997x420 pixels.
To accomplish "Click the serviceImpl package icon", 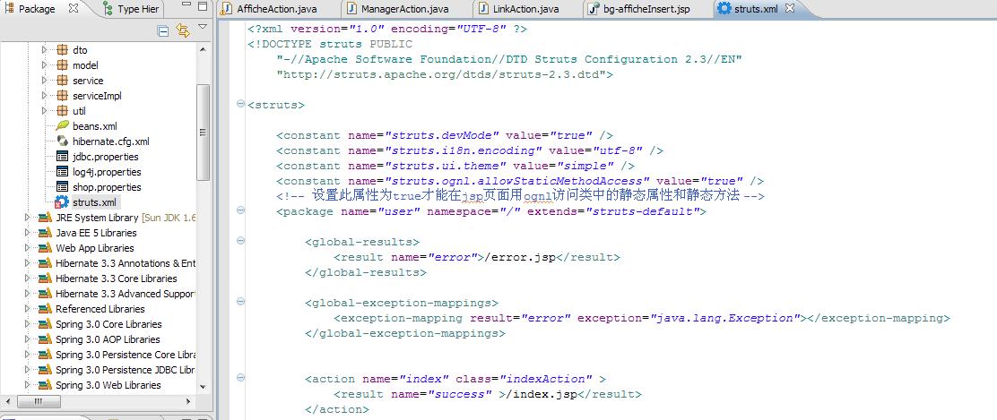I will pos(62,95).
